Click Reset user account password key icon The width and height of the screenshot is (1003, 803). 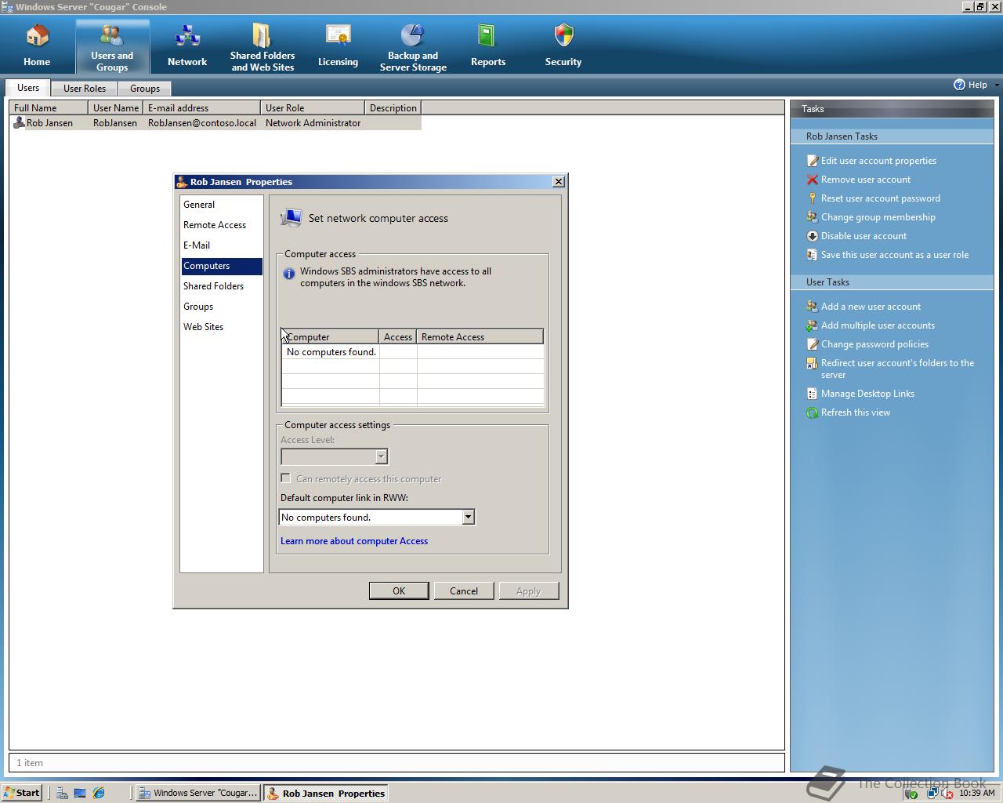coord(813,198)
